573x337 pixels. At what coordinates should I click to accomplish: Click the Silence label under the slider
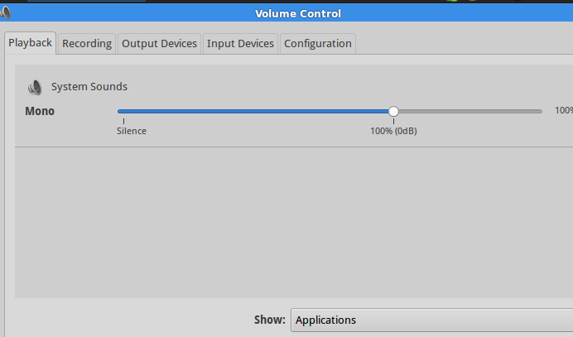click(132, 131)
